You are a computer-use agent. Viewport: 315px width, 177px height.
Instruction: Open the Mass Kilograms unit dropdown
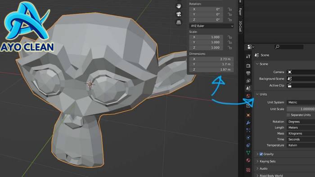(301, 134)
